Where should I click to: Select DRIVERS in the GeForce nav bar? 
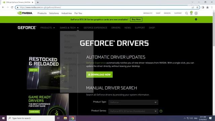click(x=116, y=28)
